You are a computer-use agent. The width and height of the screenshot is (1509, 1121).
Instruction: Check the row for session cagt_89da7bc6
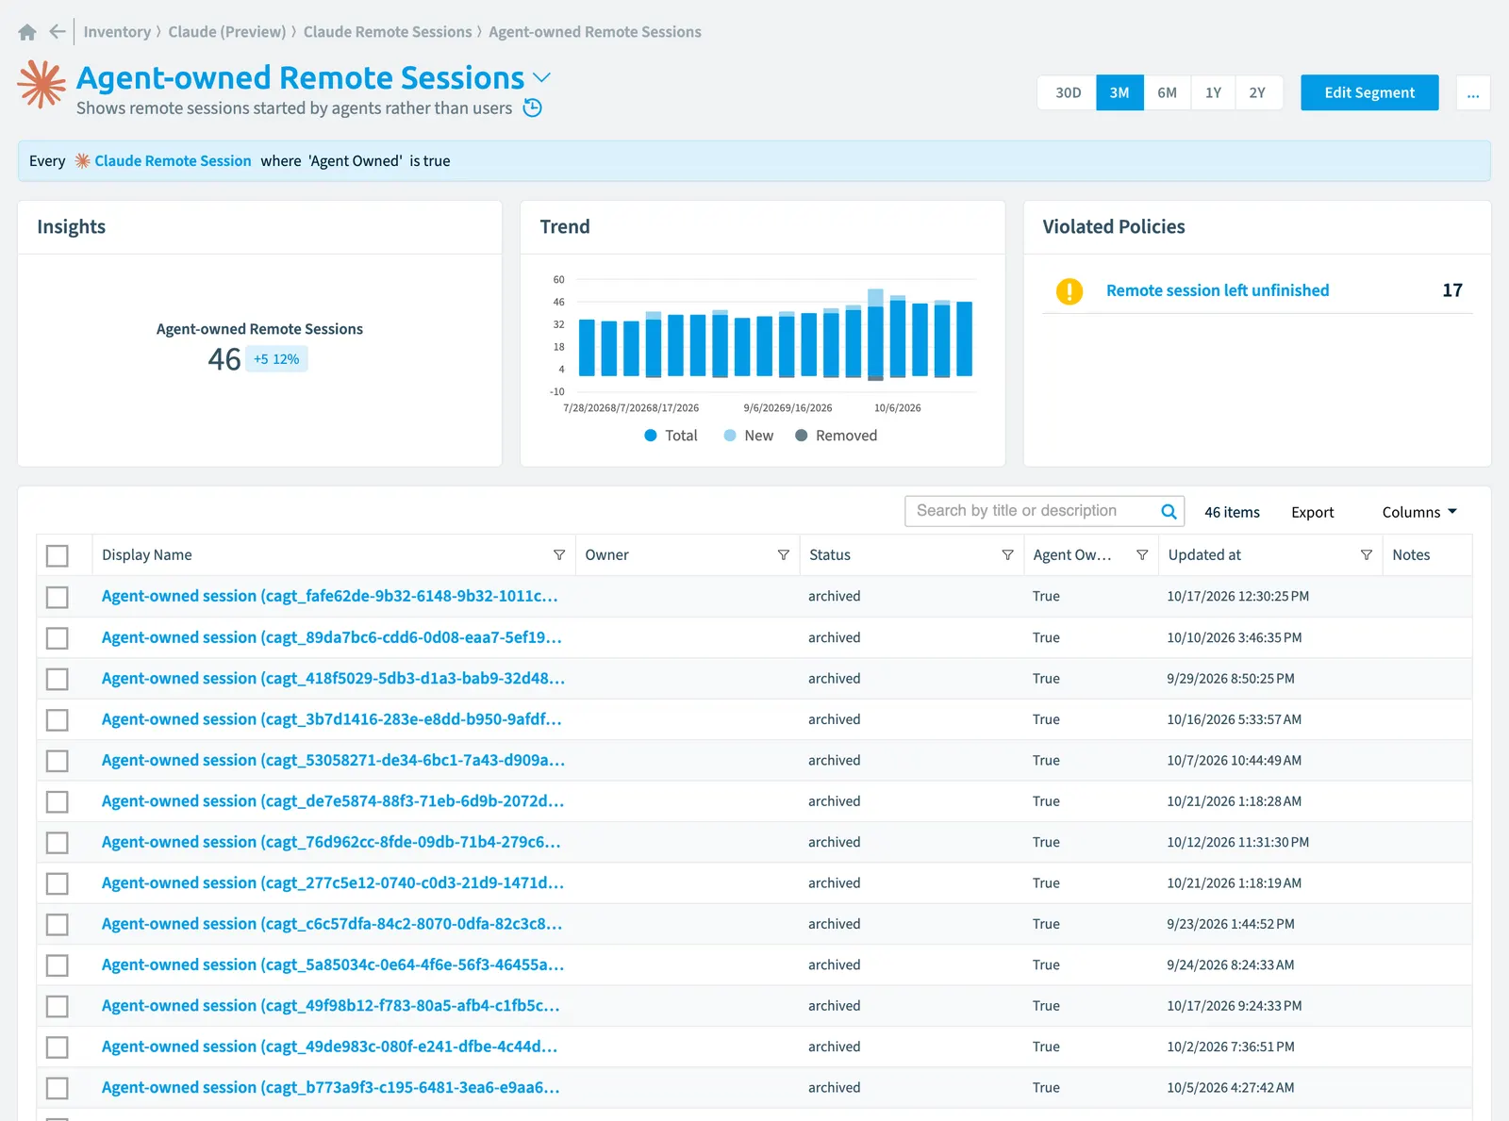58,638
